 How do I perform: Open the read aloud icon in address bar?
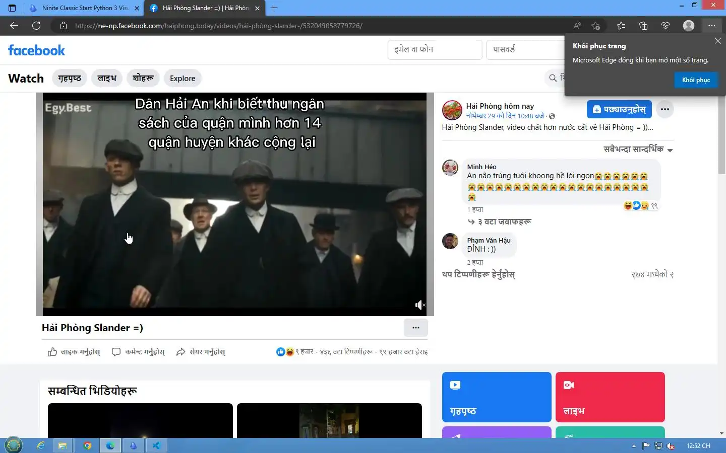(577, 26)
